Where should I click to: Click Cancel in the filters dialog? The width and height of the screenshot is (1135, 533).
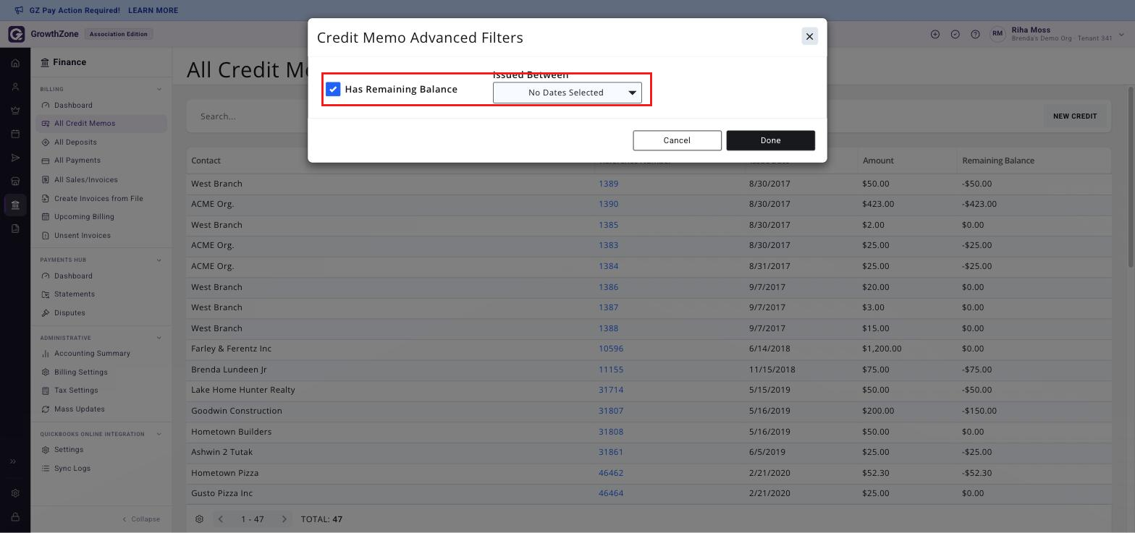pyautogui.click(x=677, y=140)
